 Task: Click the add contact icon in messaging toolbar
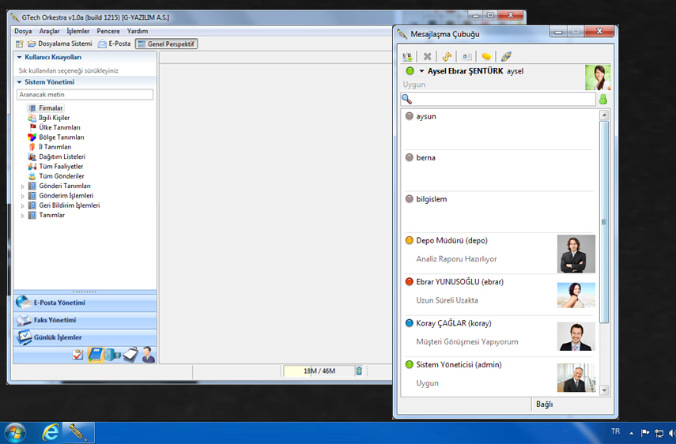[x=408, y=56]
